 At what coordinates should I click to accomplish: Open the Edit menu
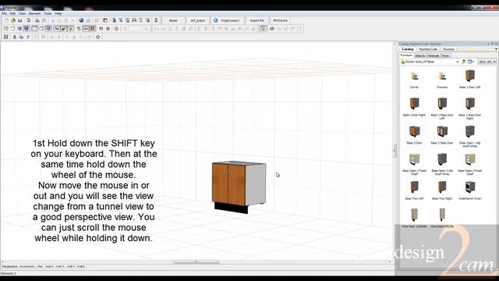12,14
